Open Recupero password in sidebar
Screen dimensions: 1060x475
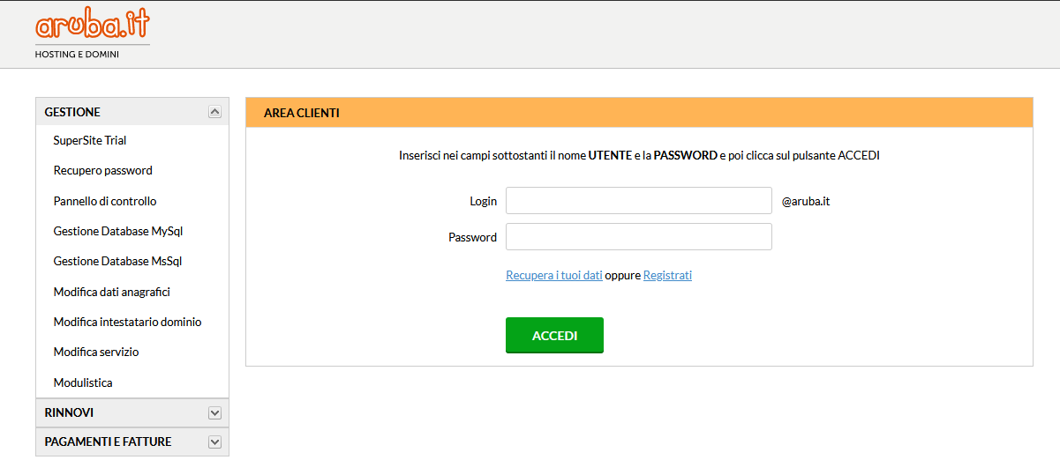click(x=103, y=170)
